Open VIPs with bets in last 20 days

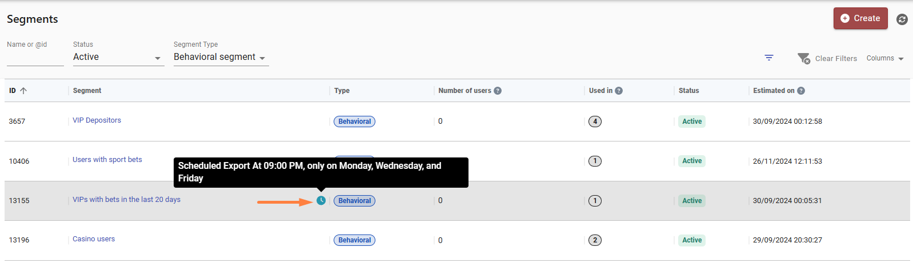tap(126, 200)
